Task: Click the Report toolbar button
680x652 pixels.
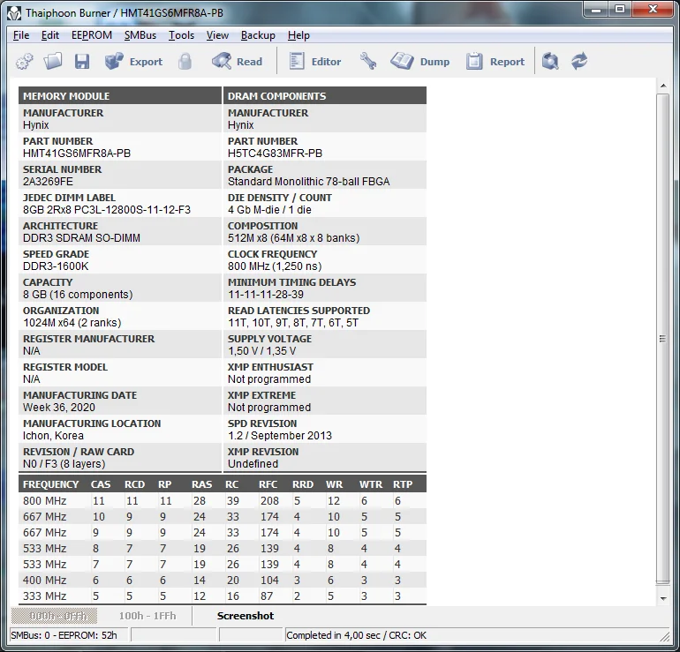Action: tap(495, 62)
